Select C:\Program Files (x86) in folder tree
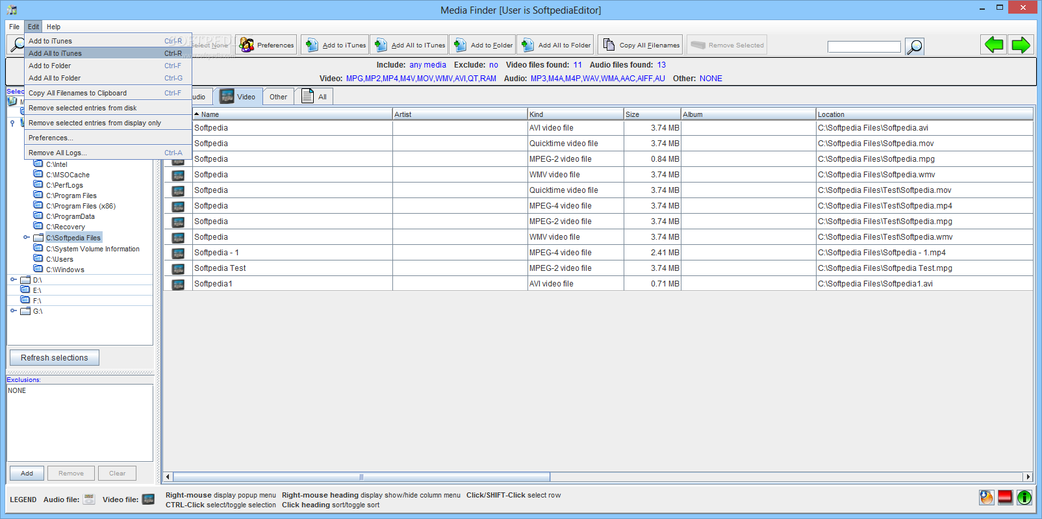 pos(81,206)
